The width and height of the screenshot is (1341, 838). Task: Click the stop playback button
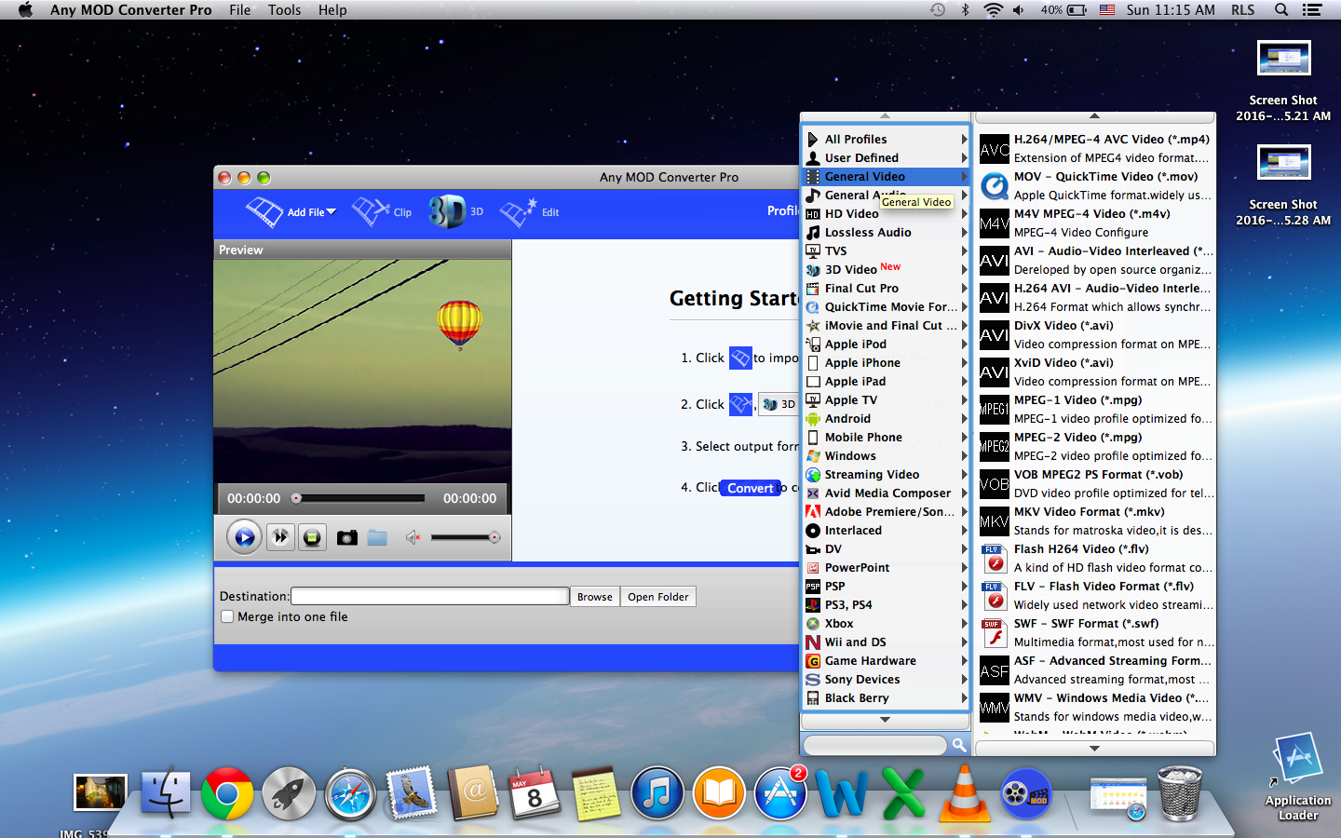[312, 537]
